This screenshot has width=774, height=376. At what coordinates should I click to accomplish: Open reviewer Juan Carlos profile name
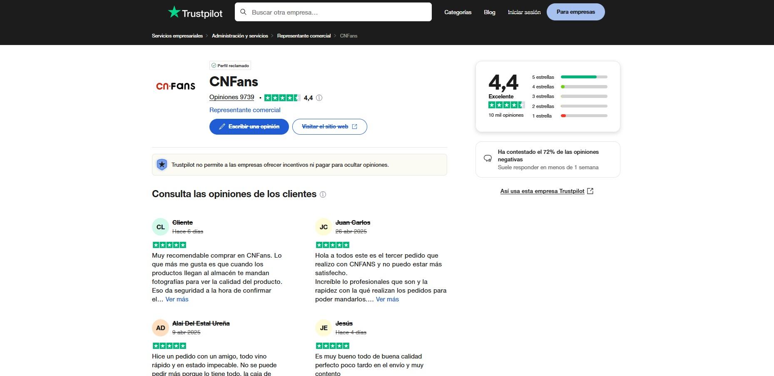[353, 223]
